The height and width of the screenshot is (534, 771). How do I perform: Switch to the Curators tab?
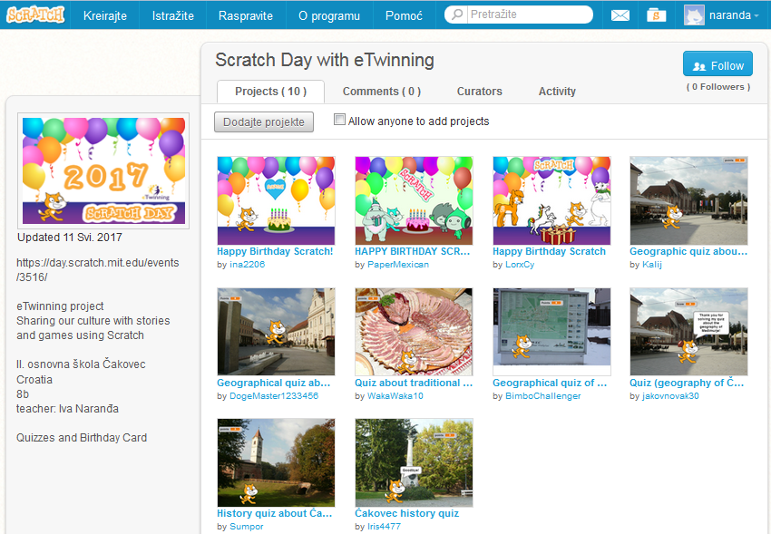click(x=480, y=92)
